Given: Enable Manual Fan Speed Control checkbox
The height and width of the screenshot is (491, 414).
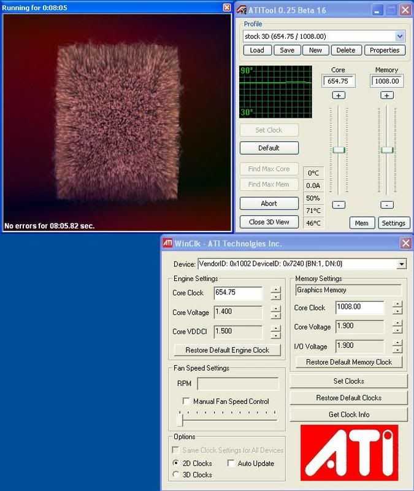Looking at the screenshot, I should pyautogui.click(x=186, y=401).
